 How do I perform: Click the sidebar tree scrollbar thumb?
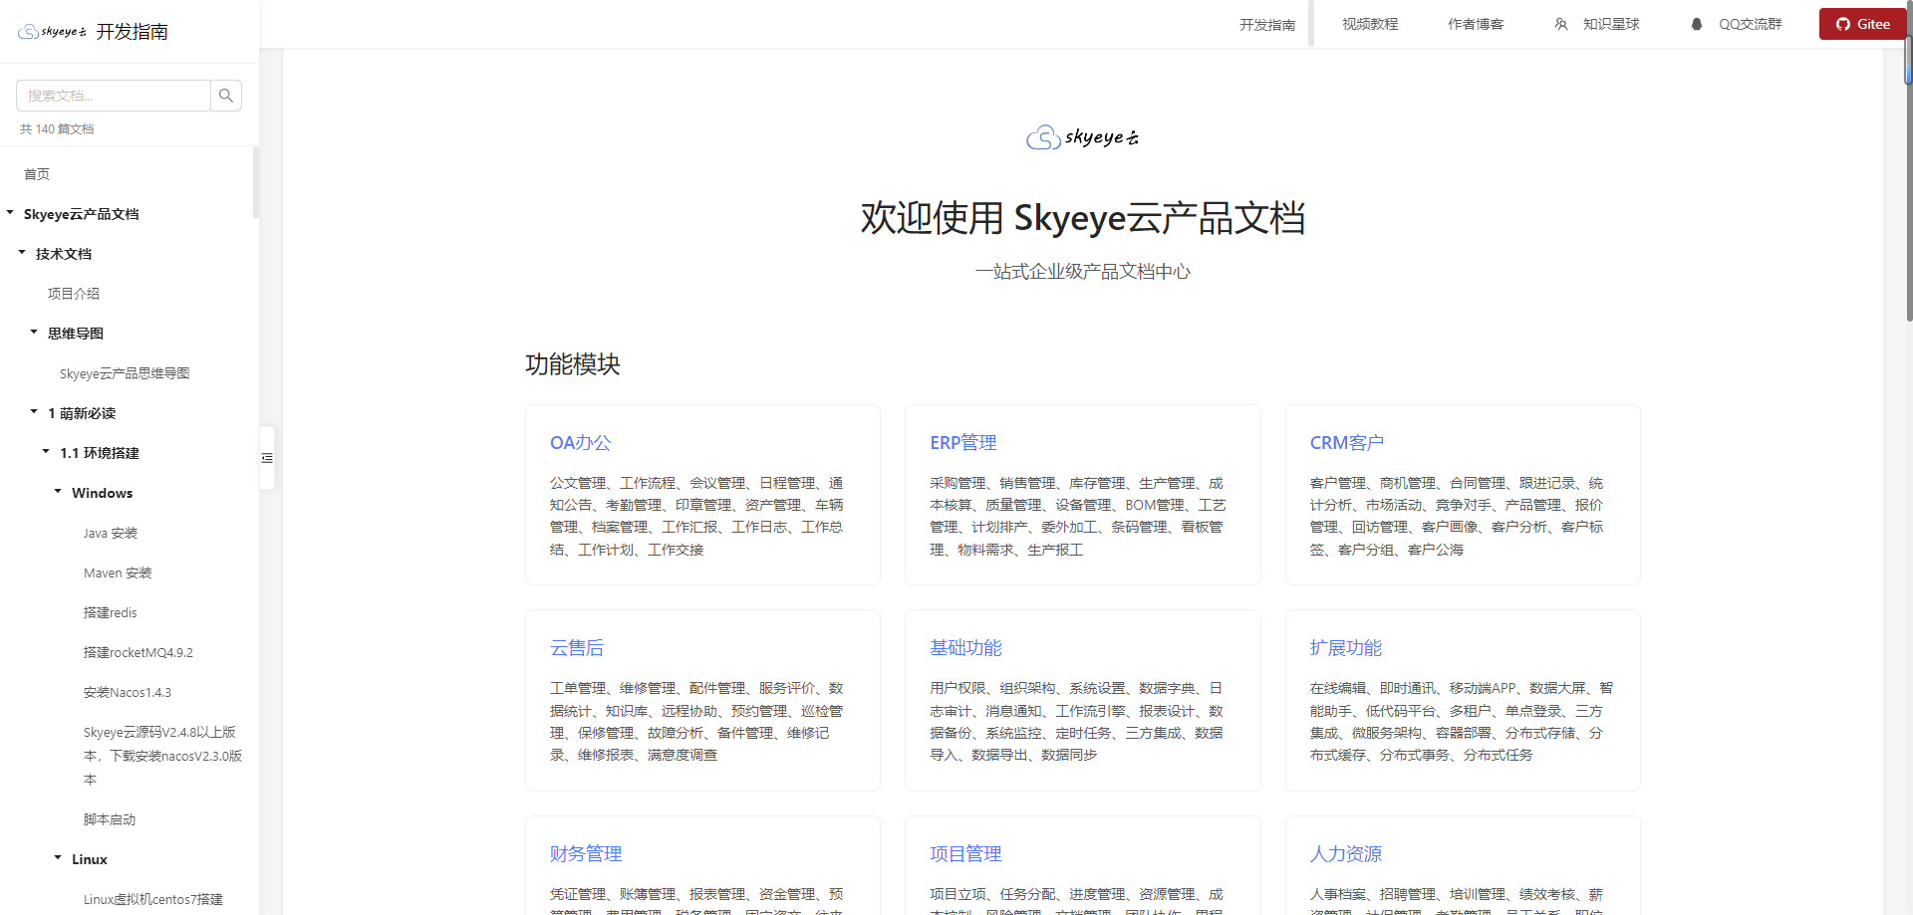(256, 182)
